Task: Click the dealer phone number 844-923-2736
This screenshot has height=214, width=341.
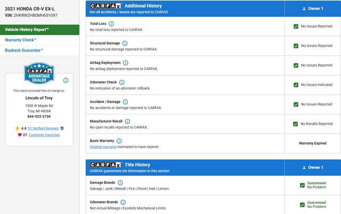Action: tap(39, 116)
